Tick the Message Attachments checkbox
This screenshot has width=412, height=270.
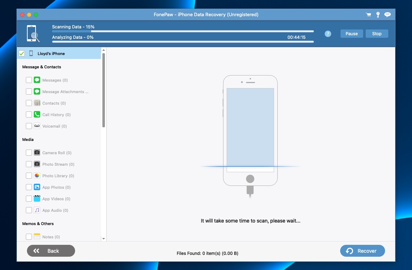click(x=29, y=91)
